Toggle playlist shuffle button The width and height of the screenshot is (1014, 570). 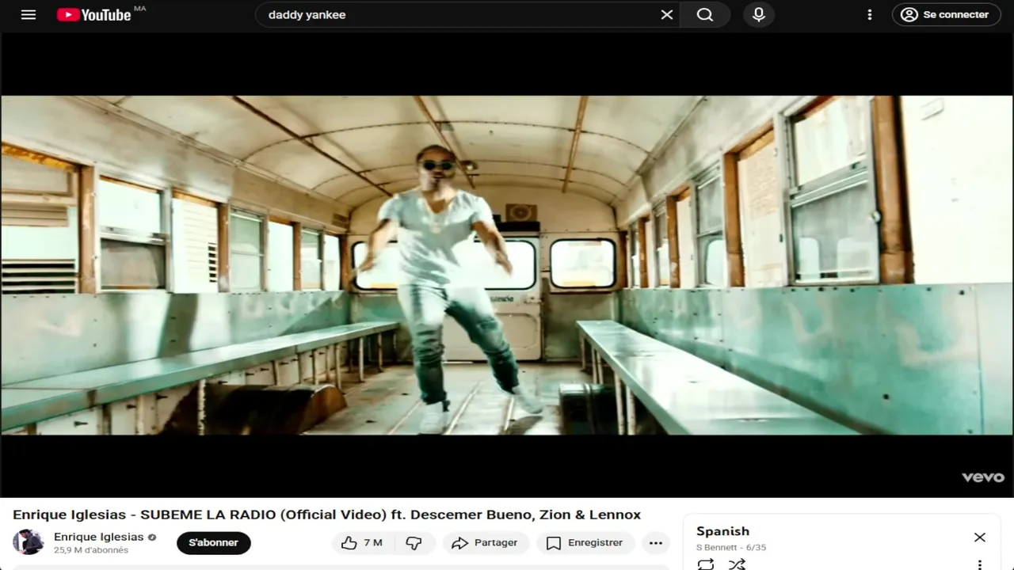tap(737, 564)
